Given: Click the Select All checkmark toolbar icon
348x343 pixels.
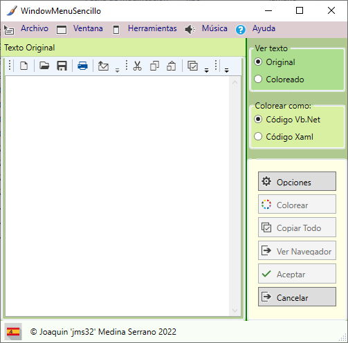Looking at the screenshot, I should coord(192,66).
